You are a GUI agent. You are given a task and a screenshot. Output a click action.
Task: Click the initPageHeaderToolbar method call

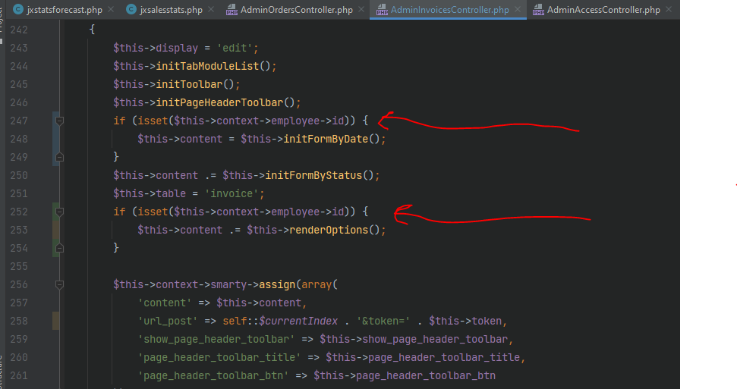point(219,103)
